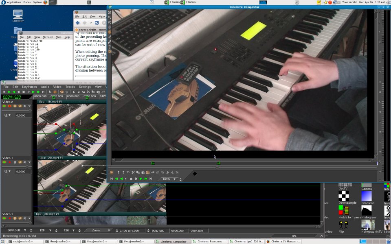Toggle arm record on tipa1_2tr.mp4 Video 1 track
The image size is (391, 244).
[x=9, y=162]
